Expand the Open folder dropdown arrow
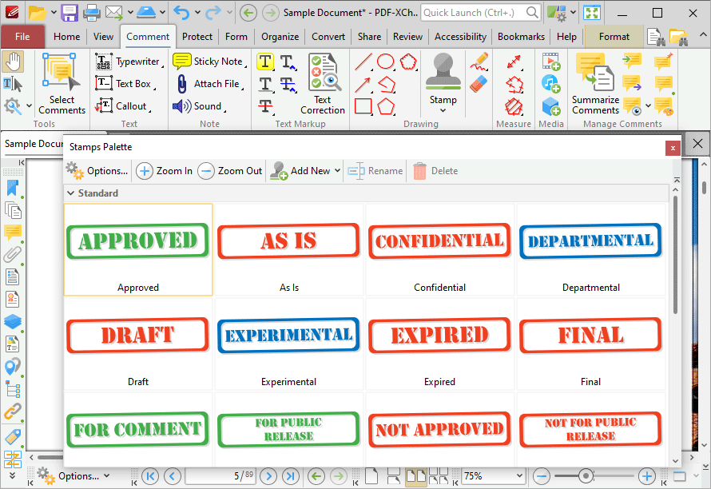This screenshot has width=711, height=489. pos(54,13)
